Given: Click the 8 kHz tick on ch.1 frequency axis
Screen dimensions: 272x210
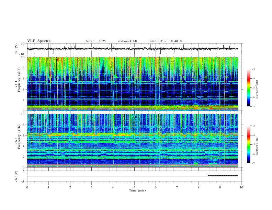Looking at the screenshot, I should point(24,68).
